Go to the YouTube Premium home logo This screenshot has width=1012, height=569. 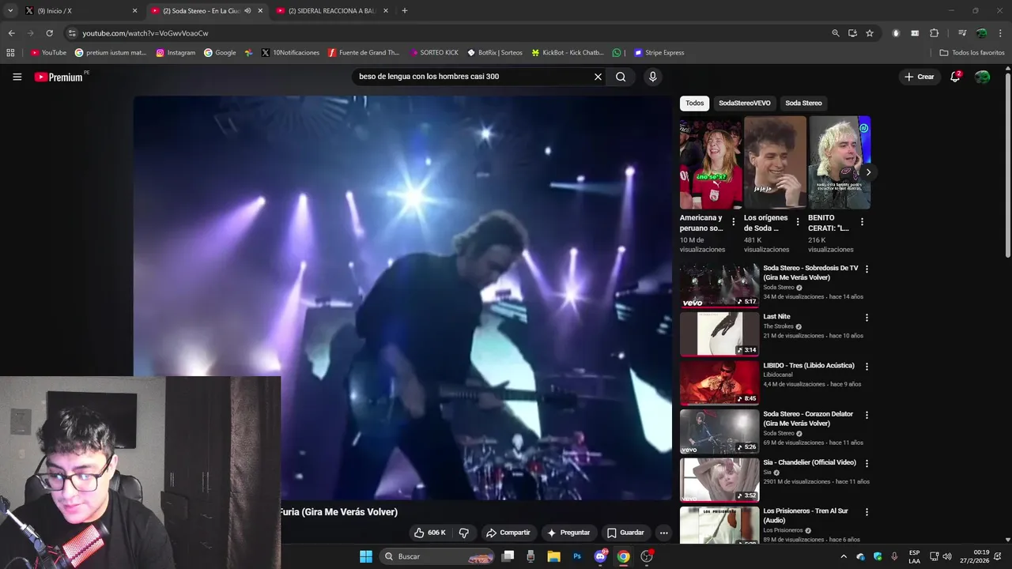tap(59, 77)
